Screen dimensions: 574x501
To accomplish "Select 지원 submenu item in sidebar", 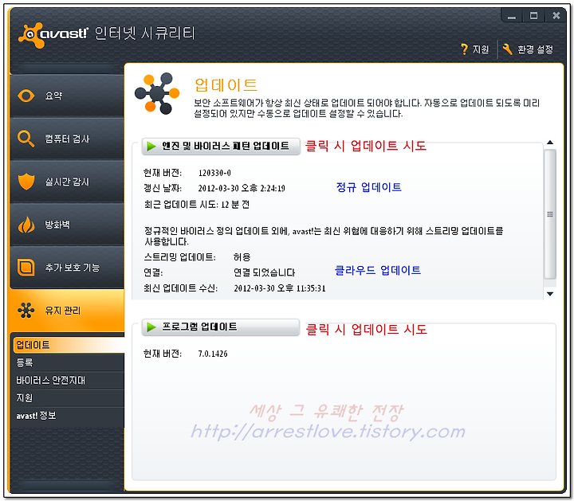I will (69, 398).
